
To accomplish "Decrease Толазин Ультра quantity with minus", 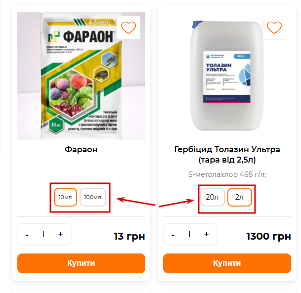I will coord(173,235).
